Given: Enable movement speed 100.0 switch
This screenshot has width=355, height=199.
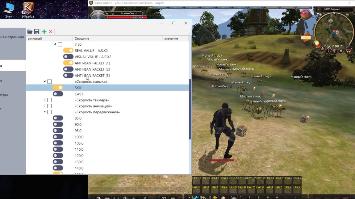Looking at the screenshot, I should click(58, 137).
